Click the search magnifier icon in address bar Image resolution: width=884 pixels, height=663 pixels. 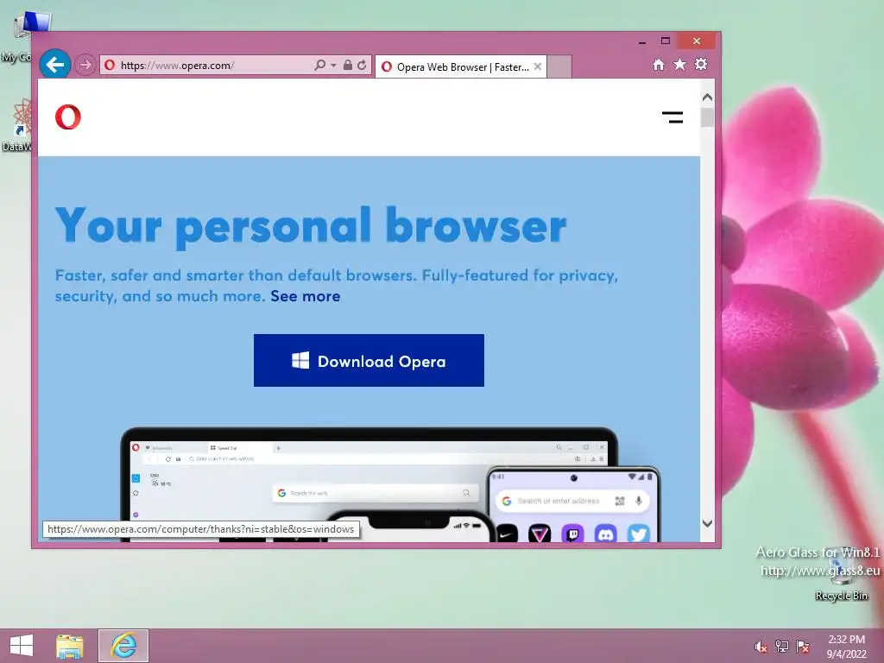[319, 66]
